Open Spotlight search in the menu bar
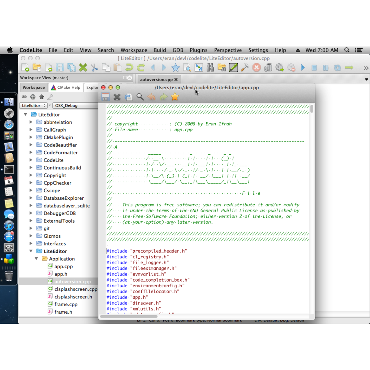Image resolution: width=370 pixels, height=370 pixels. pos(347,50)
